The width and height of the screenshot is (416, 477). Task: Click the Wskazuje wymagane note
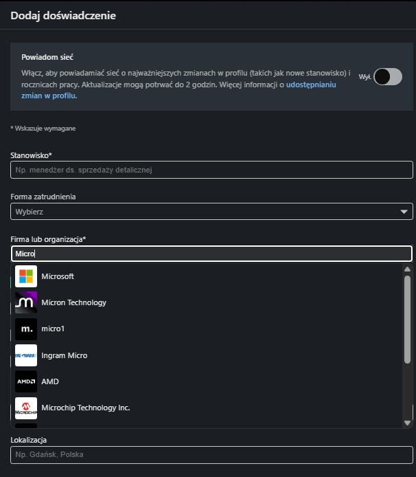pyautogui.click(x=43, y=129)
